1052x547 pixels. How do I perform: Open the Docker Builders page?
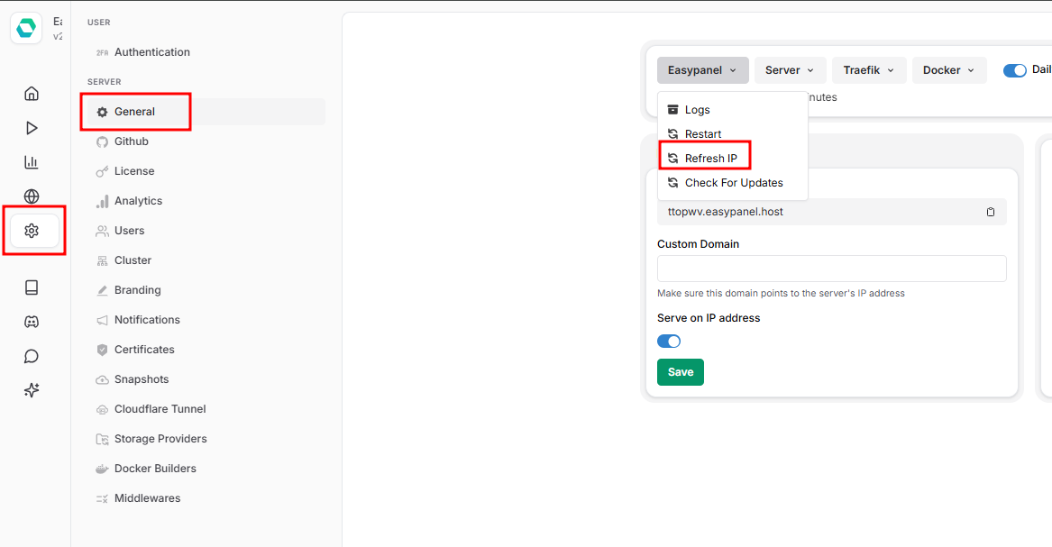206,469
